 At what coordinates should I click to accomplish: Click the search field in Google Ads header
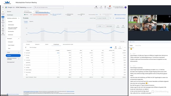point(49,7)
